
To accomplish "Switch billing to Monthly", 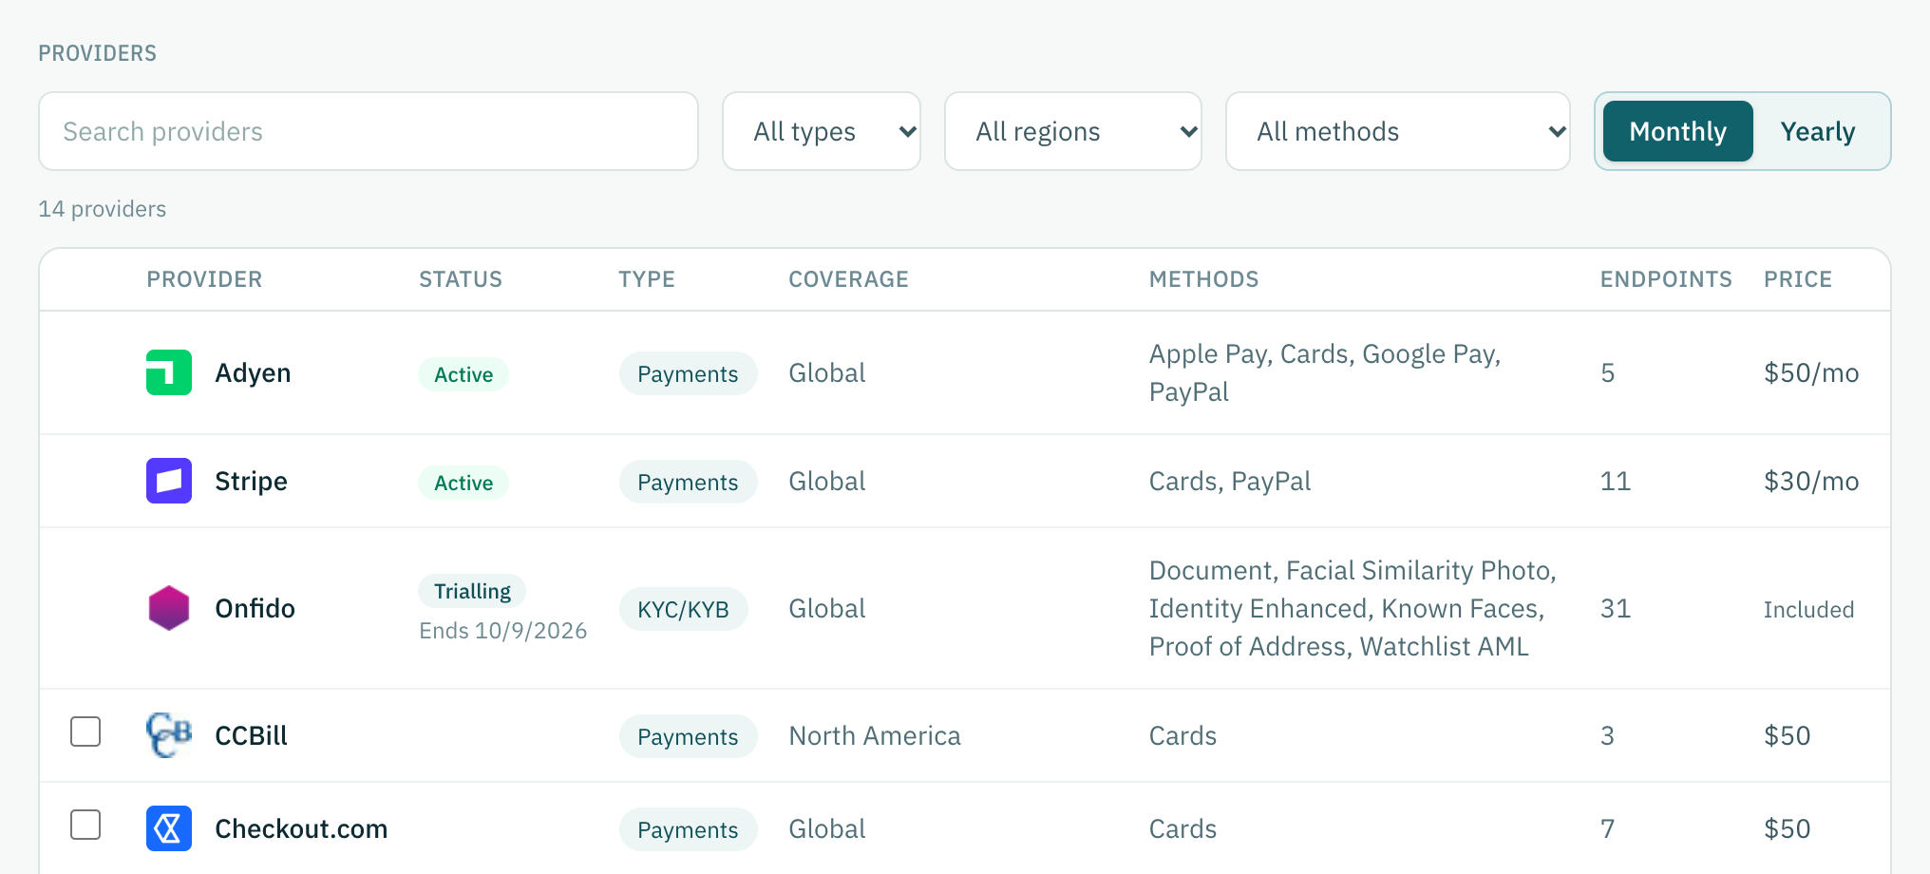I will [1677, 131].
